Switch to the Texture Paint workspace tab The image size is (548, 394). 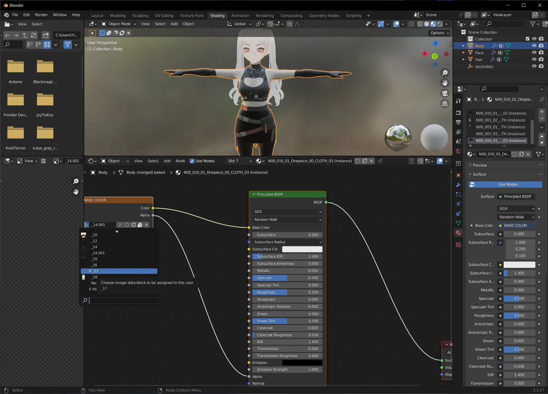pyautogui.click(x=192, y=16)
